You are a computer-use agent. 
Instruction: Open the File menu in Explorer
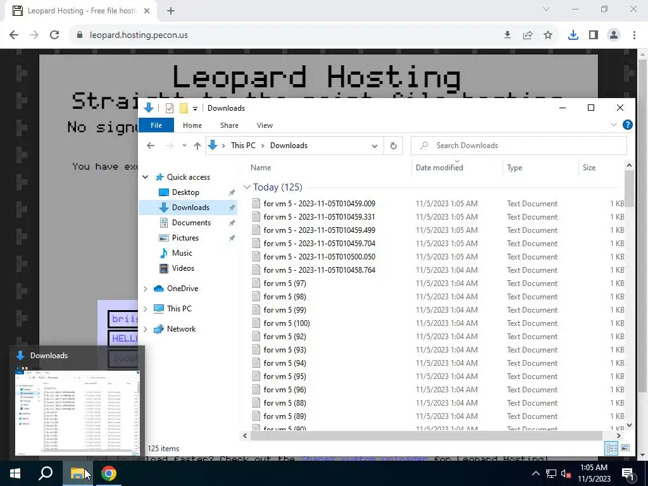tap(156, 125)
